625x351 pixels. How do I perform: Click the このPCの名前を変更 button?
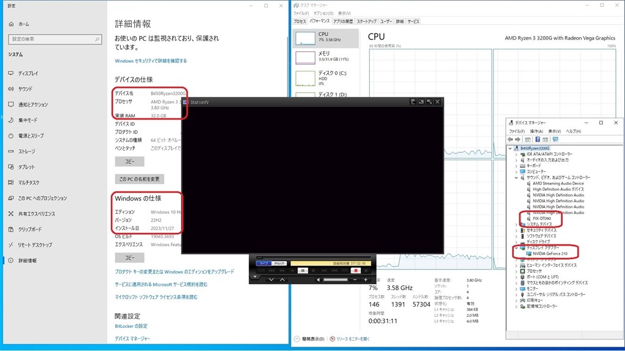[x=139, y=179]
